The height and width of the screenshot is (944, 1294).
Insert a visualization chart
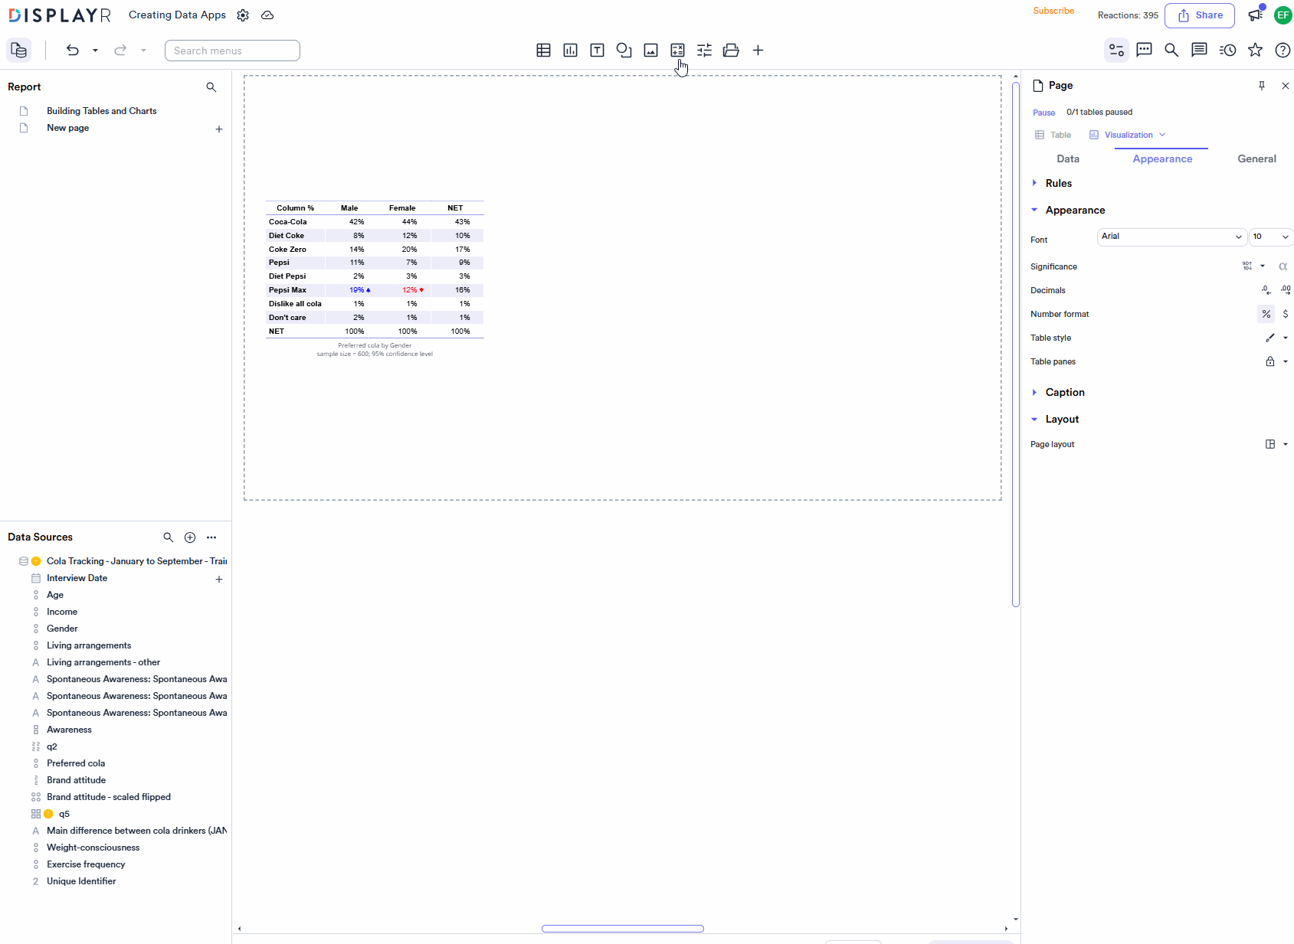click(x=570, y=50)
